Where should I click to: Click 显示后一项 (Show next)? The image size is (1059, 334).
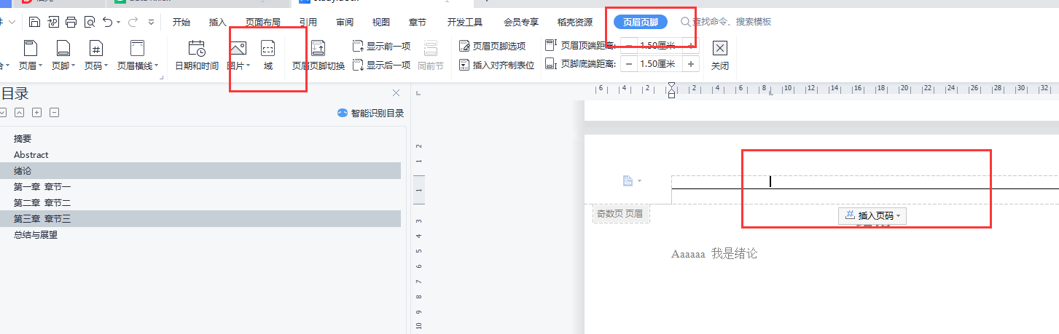381,65
